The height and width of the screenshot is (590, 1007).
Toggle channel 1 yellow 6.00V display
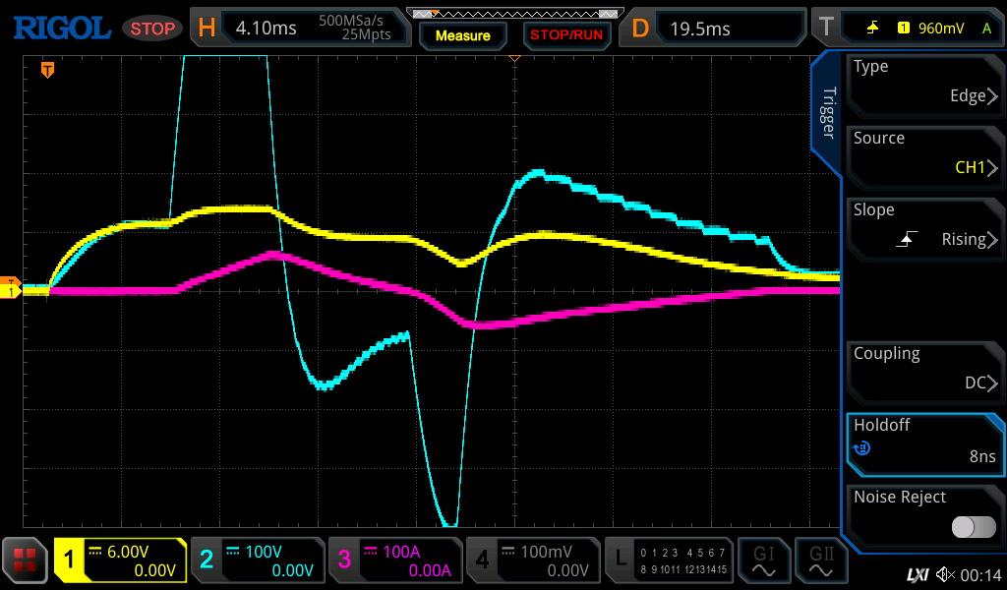click(120, 560)
